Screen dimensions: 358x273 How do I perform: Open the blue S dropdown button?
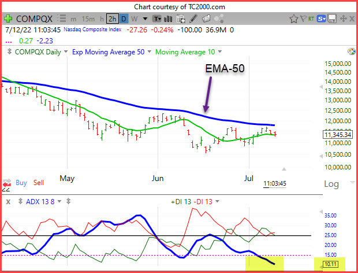coord(321,19)
